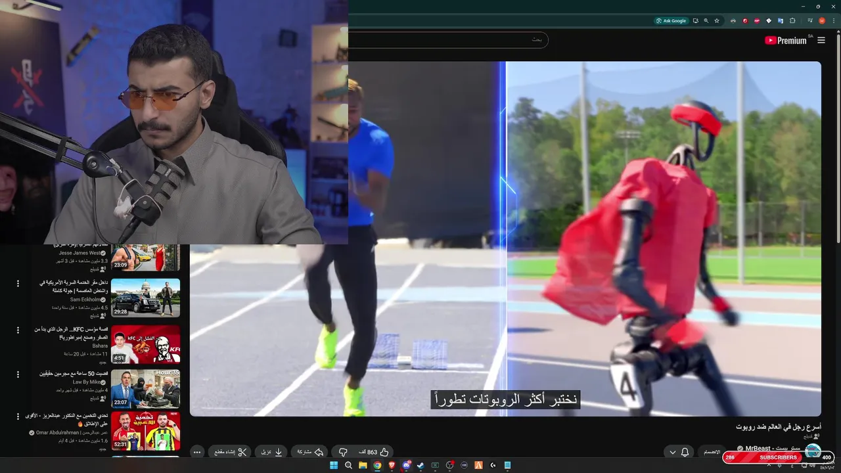Click the 50 hours with criminals video title
This screenshot has height=473, width=841.
click(73, 373)
